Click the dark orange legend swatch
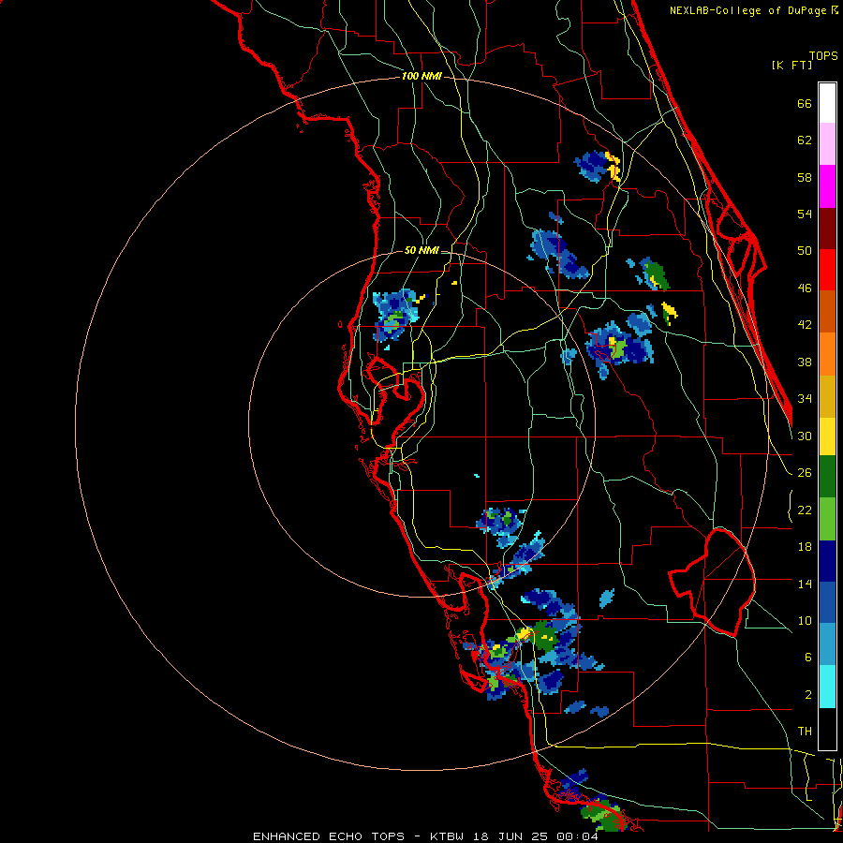Viewport: 843px width, 843px height. 827,312
